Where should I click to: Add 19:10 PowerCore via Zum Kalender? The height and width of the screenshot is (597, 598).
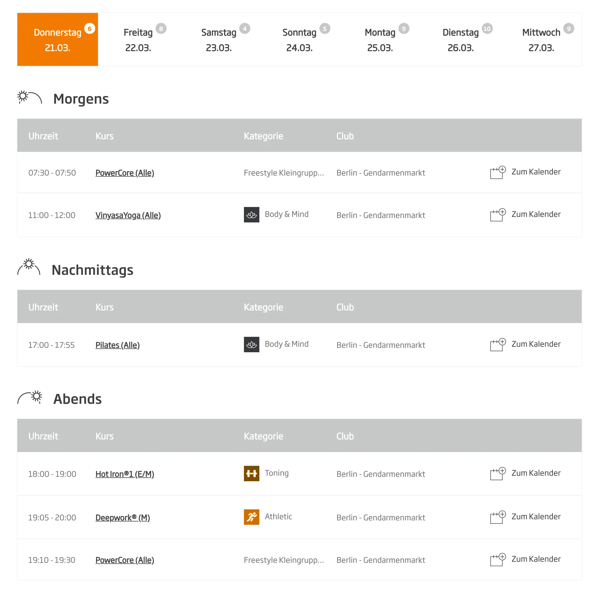[x=536, y=559]
